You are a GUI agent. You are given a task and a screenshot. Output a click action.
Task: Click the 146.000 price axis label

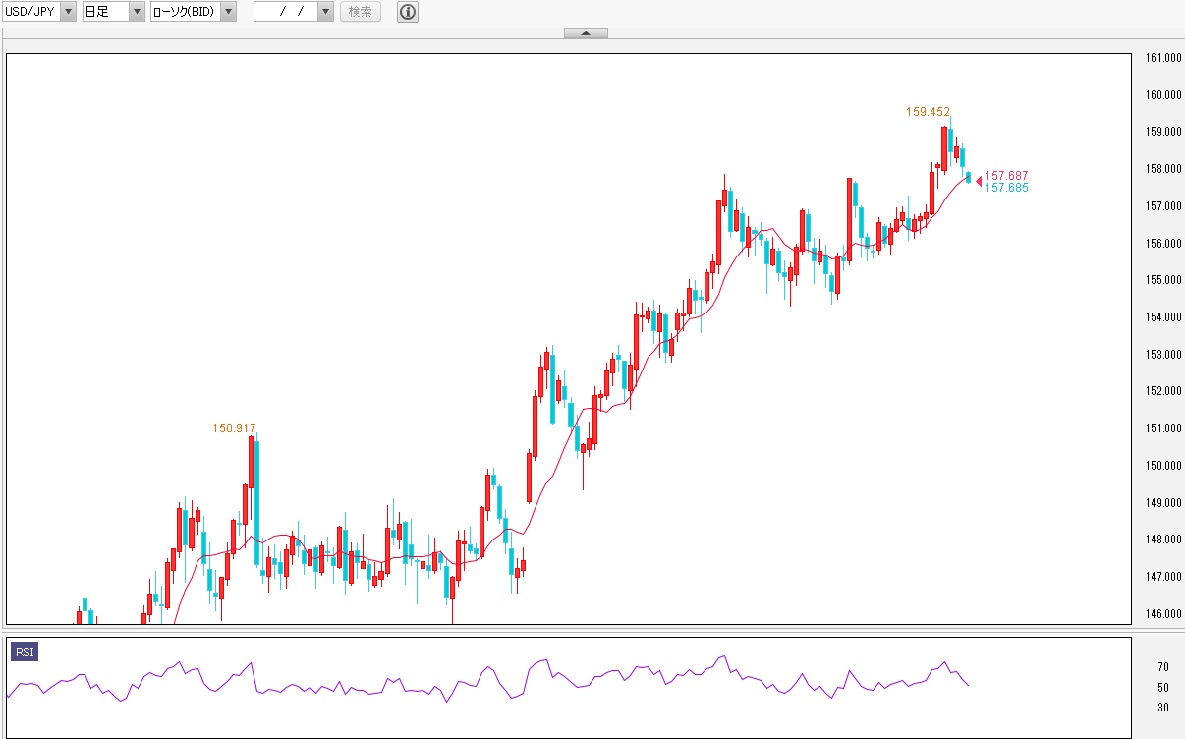click(1162, 614)
